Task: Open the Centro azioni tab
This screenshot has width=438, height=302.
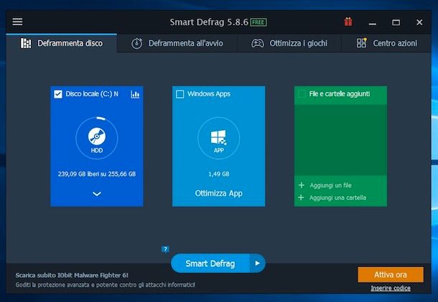Action: (x=386, y=43)
